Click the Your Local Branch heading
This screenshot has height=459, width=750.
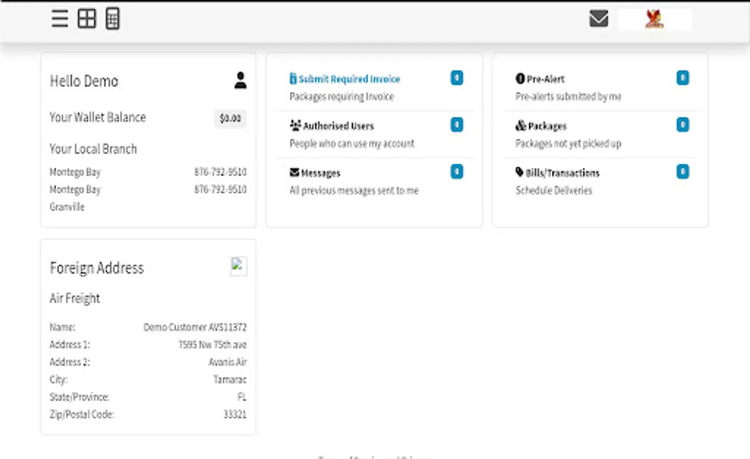coord(93,149)
